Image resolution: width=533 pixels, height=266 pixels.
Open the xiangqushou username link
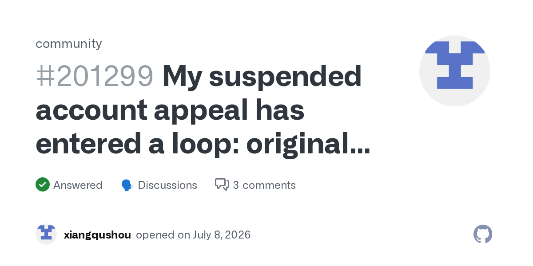(x=97, y=235)
